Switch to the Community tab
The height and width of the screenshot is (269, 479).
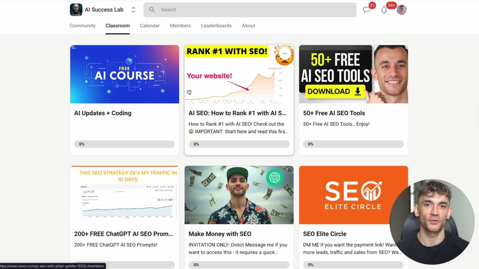click(83, 26)
